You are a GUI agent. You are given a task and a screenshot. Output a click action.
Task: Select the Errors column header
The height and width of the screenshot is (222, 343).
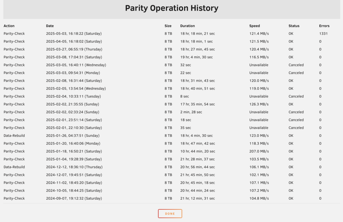pos(324,26)
